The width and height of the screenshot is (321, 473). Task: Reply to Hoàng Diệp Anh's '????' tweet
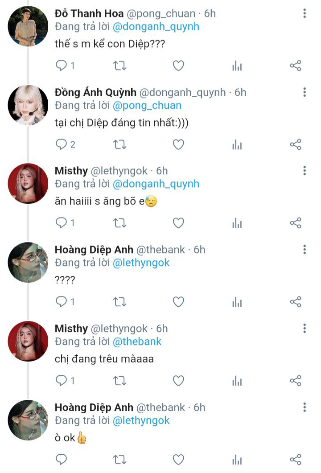[x=61, y=302]
